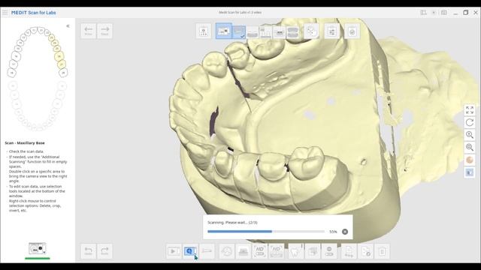Click the title bar feedback note icon
481x270 pixels.
[424, 13]
